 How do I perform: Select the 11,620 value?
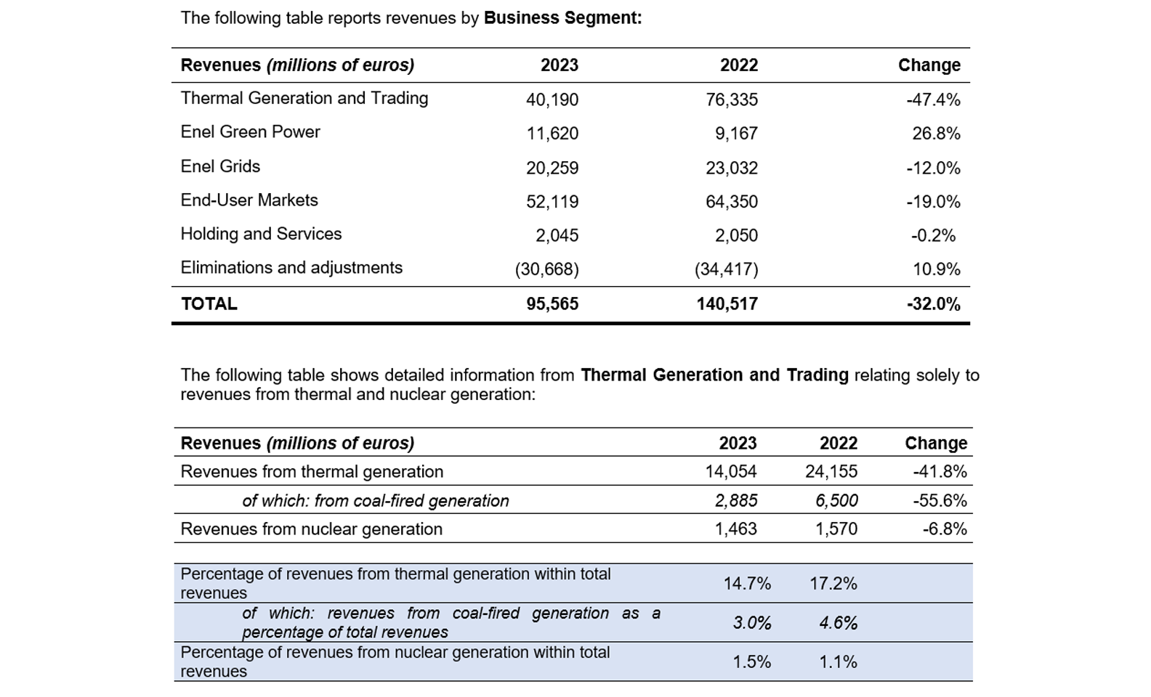point(552,134)
